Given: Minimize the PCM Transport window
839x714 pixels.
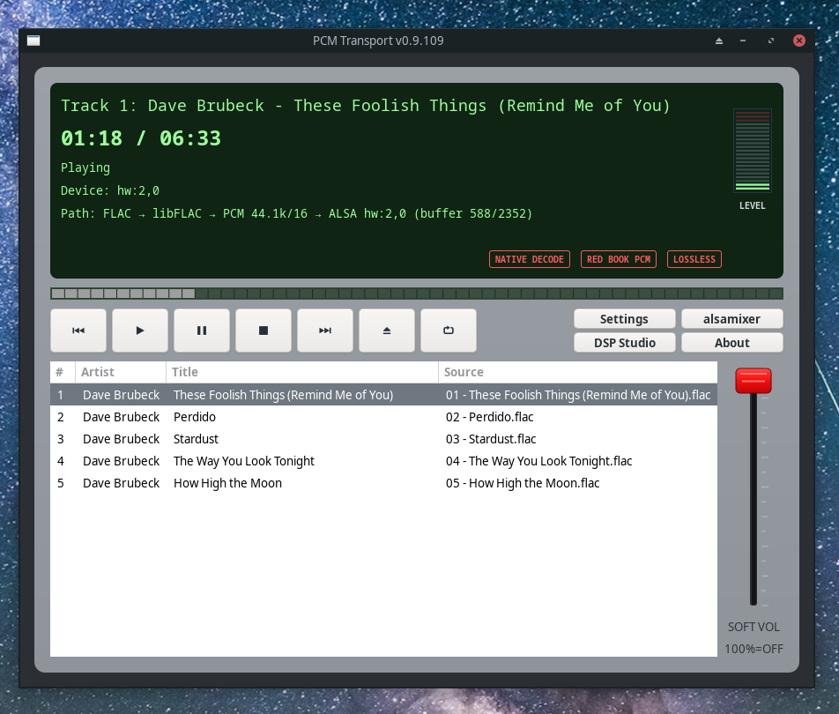Looking at the screenshot, I should [x=743, y=41].
